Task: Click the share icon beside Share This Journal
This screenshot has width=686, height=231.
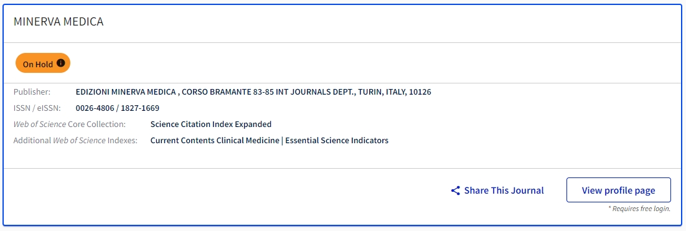Action: point(456,191)
